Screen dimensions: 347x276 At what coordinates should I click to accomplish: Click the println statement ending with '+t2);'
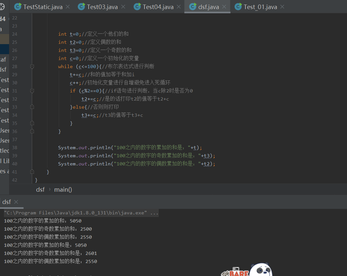[x=137, y=164]
